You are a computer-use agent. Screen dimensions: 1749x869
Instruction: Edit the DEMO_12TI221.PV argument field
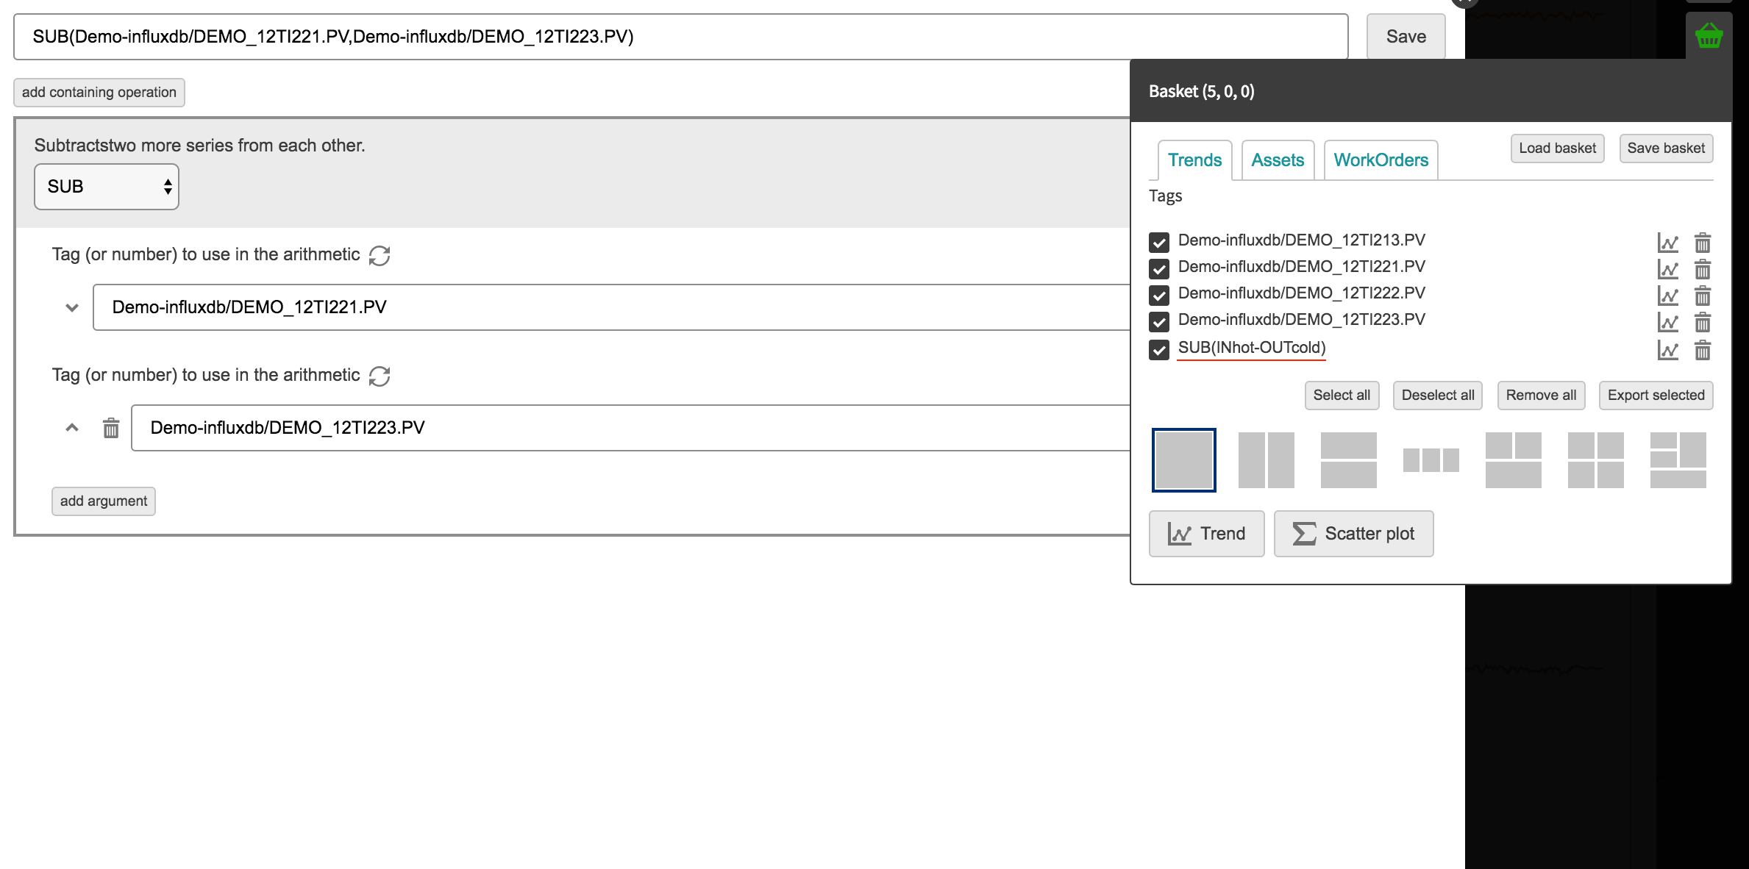(x=612, y=307)
